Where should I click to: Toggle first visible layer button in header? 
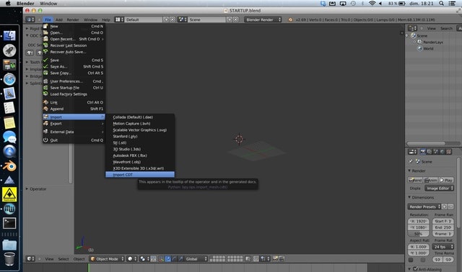coord(212,258)
